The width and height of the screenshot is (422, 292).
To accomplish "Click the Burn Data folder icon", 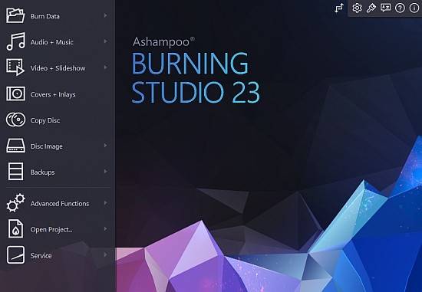I will pos(15,15).
